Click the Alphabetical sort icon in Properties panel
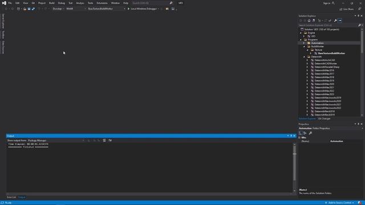Viewport: 365px width, 205px height. point(305,133)
